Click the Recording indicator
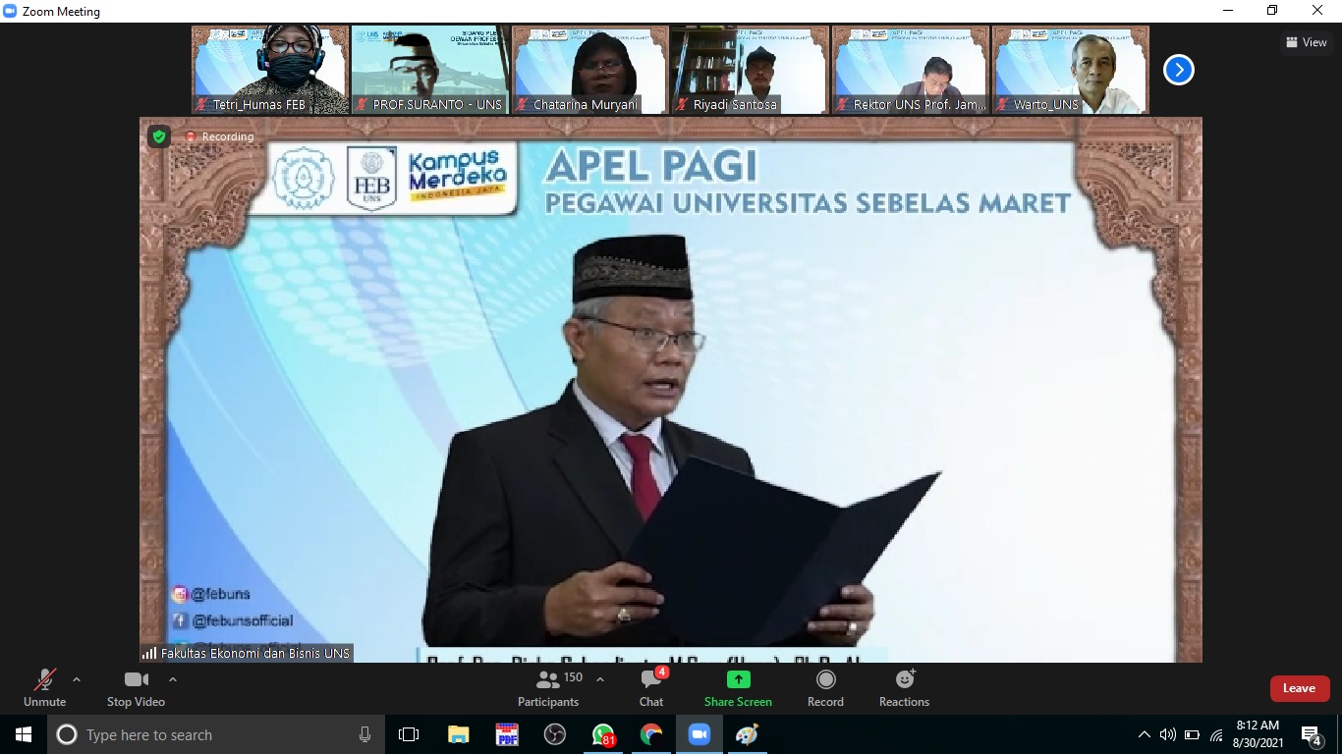The image size is (1342, 754). 219,136
